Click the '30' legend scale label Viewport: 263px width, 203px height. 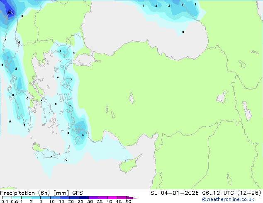click(90, 201)
